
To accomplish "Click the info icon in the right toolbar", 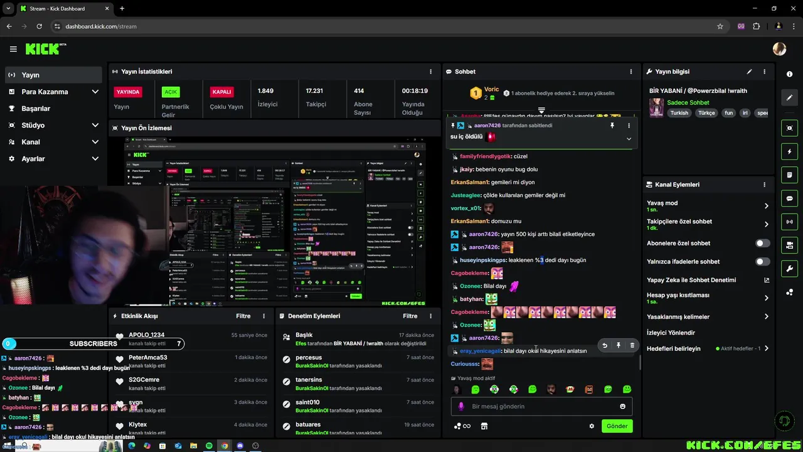I will (789, 74).
